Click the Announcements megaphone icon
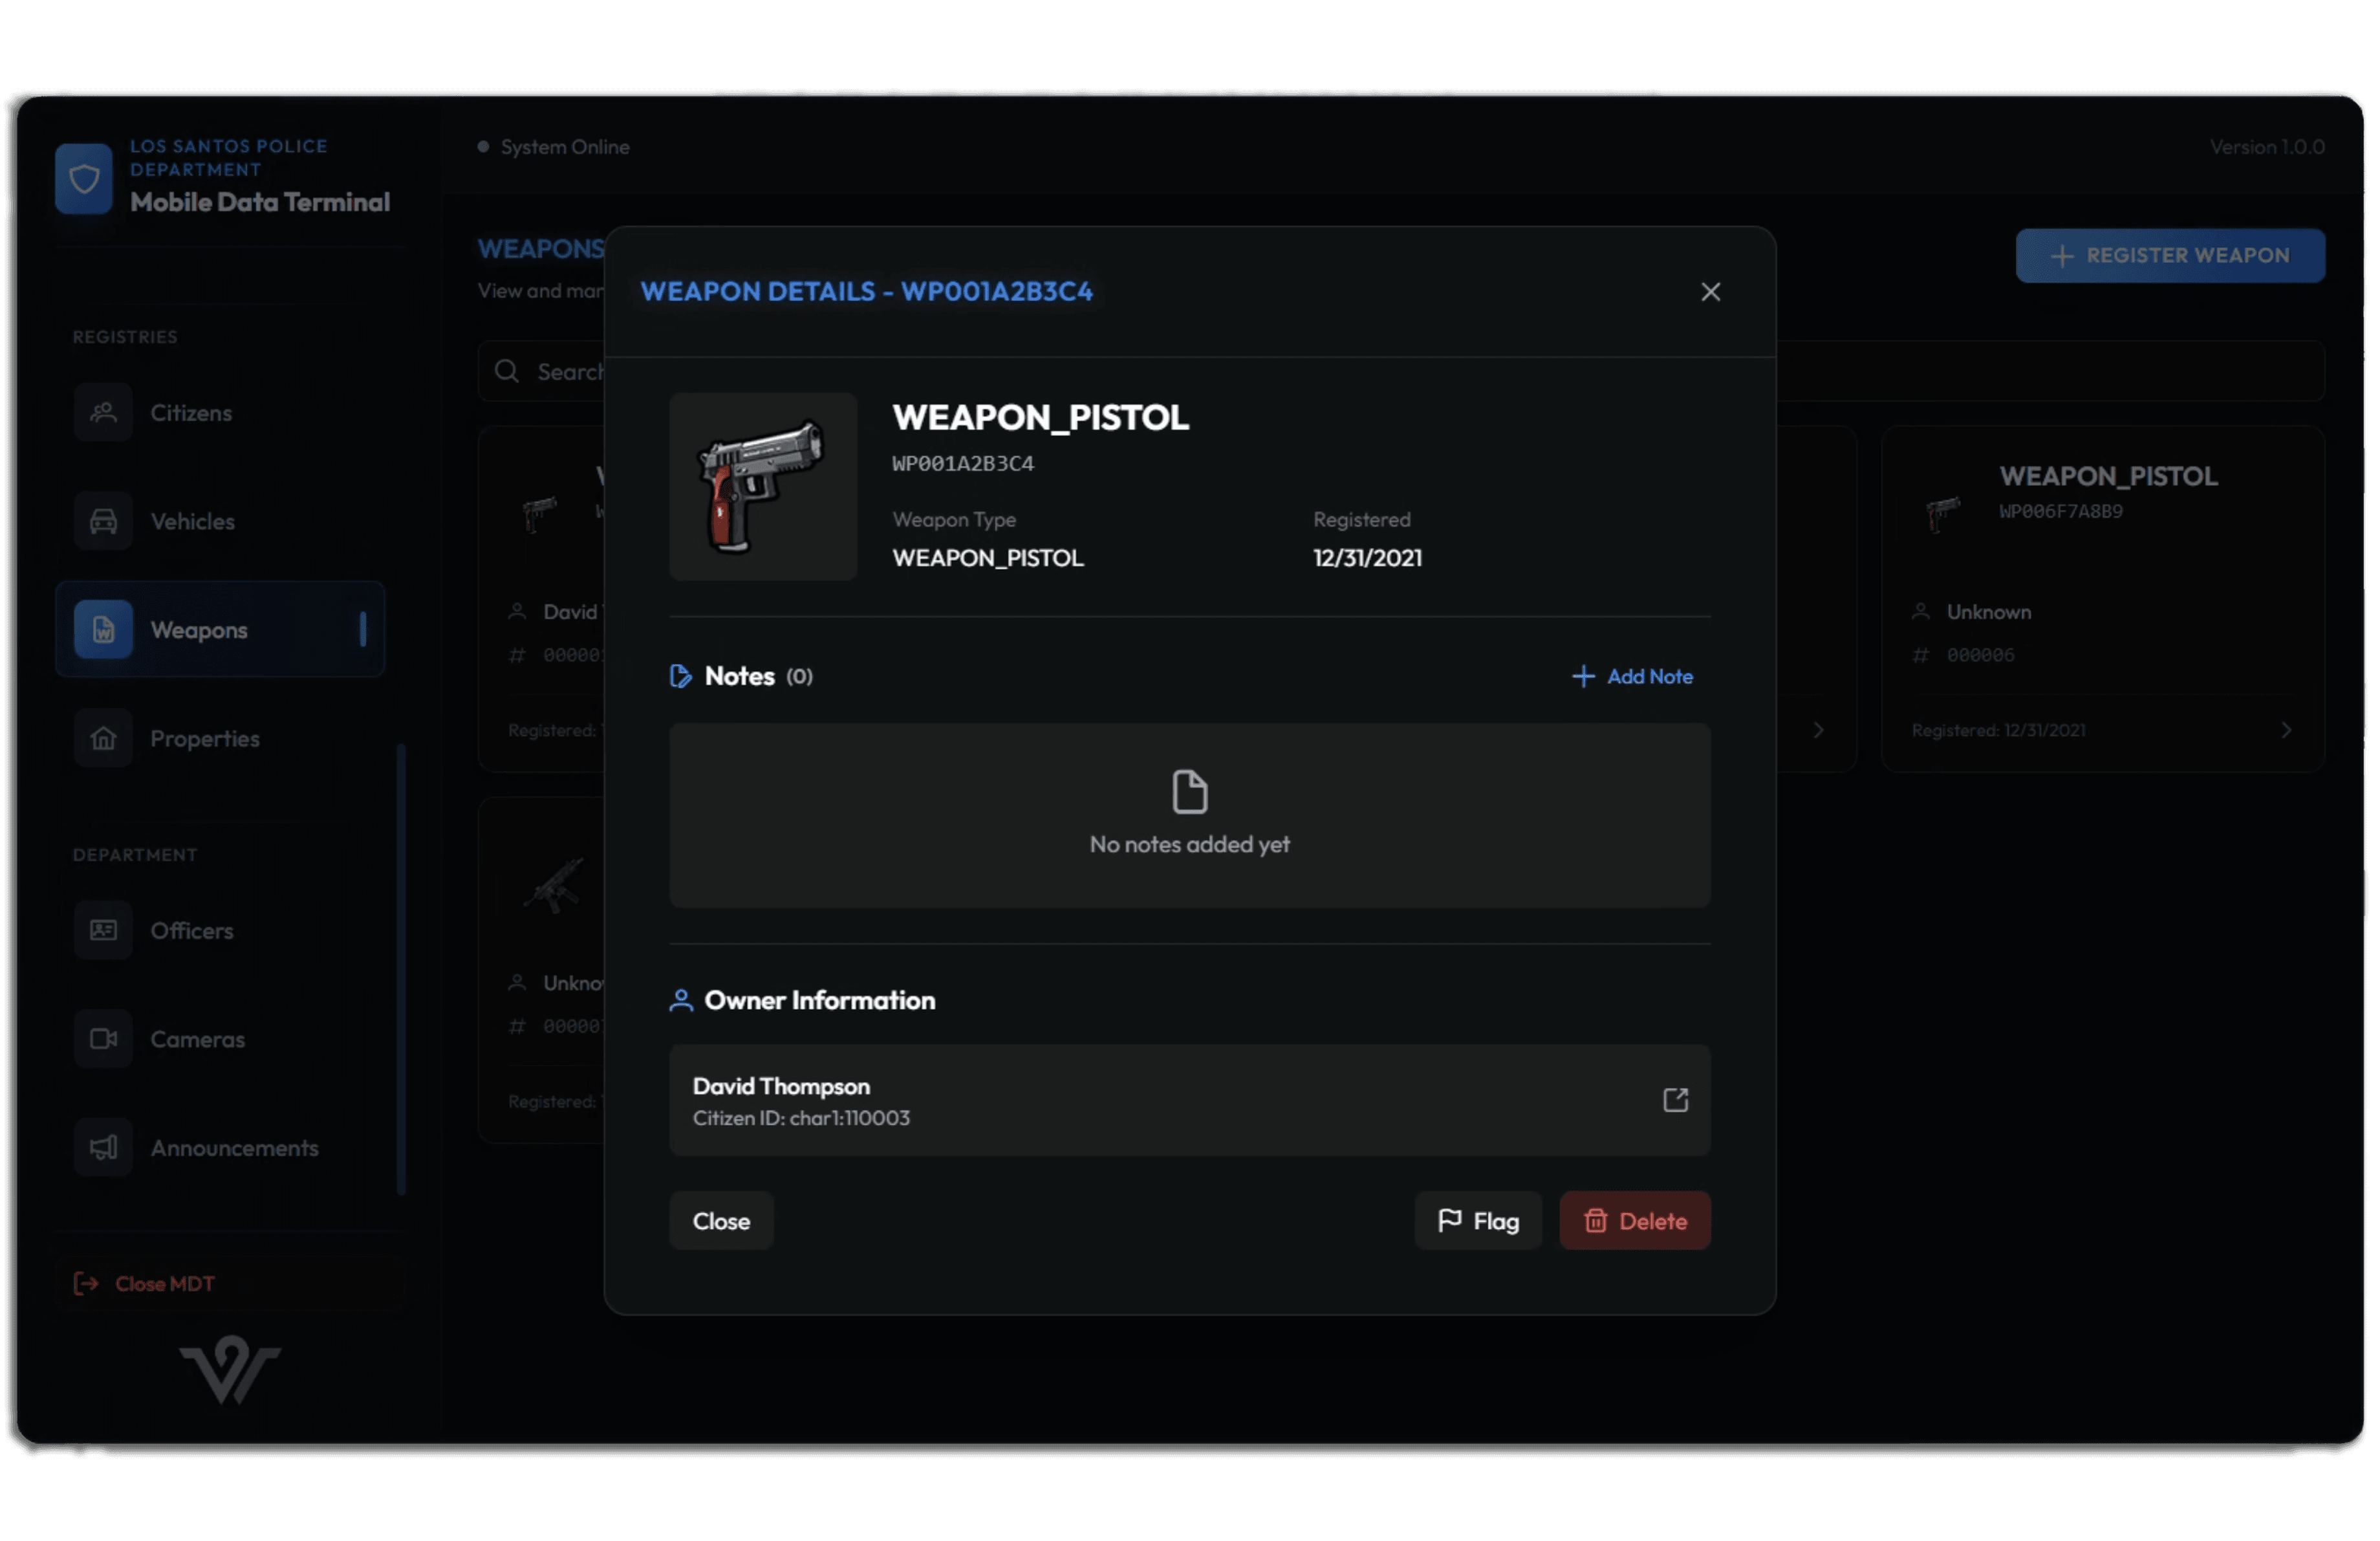The image size is (2380, 1541). (x=103, y=1147)
